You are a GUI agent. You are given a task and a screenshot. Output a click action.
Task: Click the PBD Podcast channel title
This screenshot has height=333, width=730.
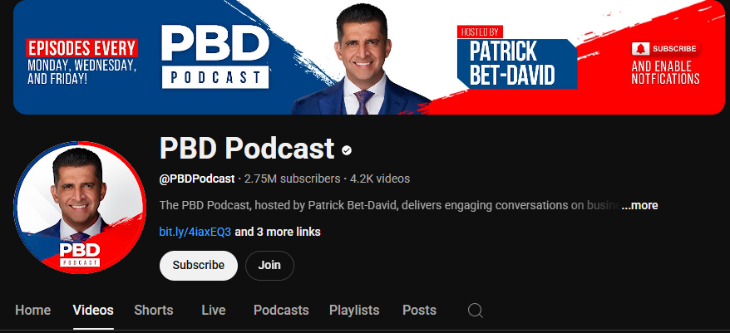click(247, 149)
